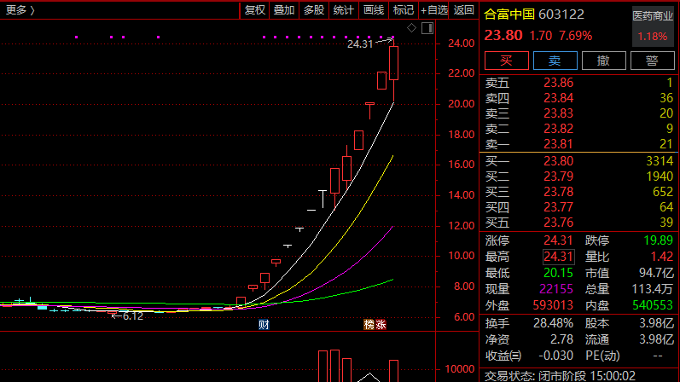Screen dimensions: 680x382
Task: Add stock via +自选 watchlist button
Action: pos(434,10)
